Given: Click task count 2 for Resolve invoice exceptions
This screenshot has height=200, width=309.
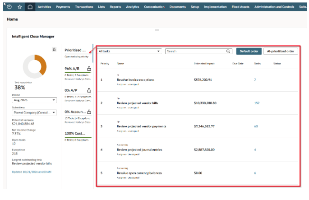Looking at the screenshot, I should click(x=255, y=80).
